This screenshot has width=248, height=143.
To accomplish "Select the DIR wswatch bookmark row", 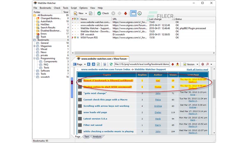I will pyautogui.click(x=143, y=35).
